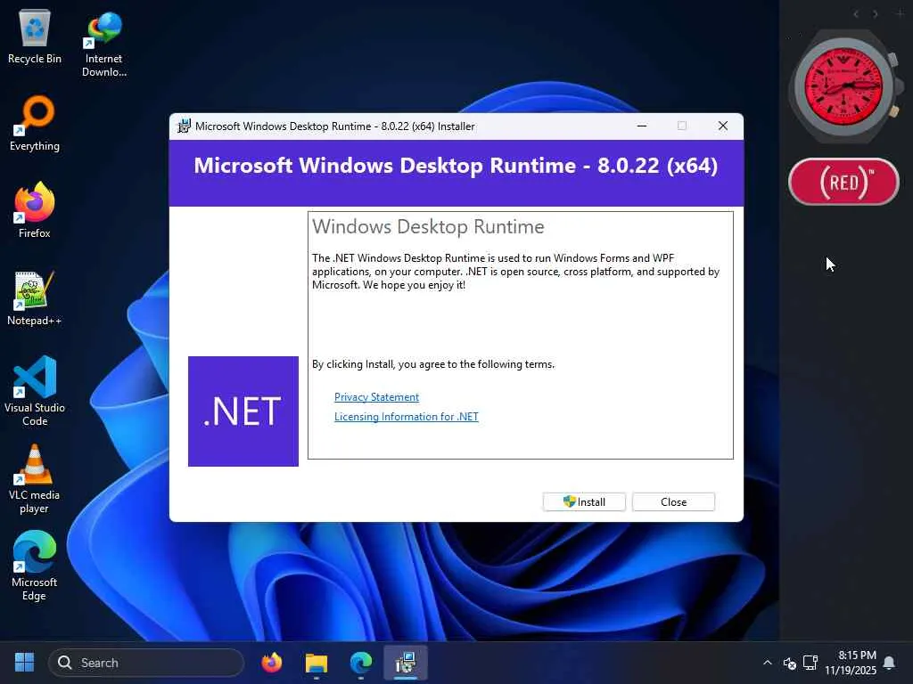The width and height of the screenshot is (913, 684).
Task: Click the widgets panel forward arrow
Action: [x=876, y=14]
